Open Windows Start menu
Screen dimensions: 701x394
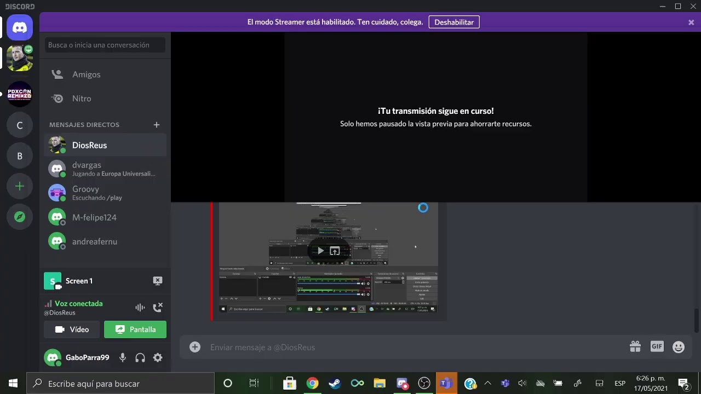pyautogui.click(x=13, y=383)
